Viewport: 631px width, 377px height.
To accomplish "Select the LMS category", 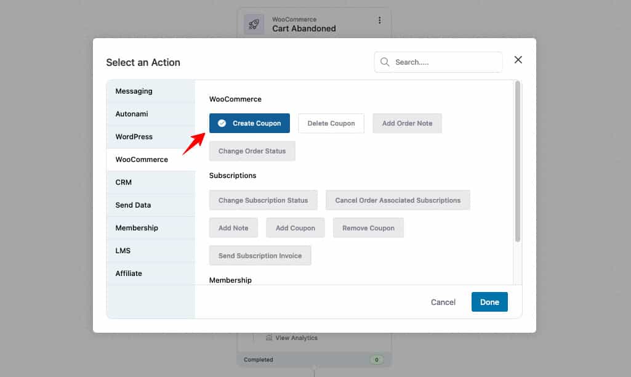I will tap(150, 251).
